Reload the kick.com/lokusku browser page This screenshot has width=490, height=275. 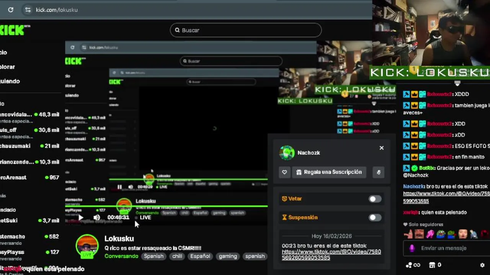(11, 10)
